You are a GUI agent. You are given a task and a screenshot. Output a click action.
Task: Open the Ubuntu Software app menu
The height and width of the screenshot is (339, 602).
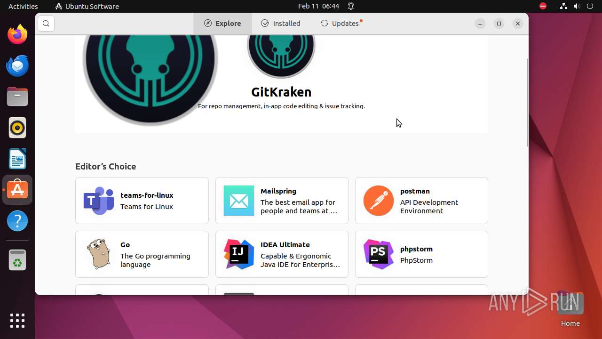pos(87,6)
